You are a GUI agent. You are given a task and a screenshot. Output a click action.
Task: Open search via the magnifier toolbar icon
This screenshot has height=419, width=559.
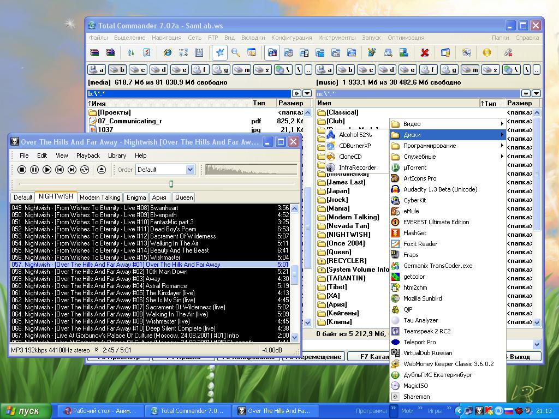click(x=236, y=53)
